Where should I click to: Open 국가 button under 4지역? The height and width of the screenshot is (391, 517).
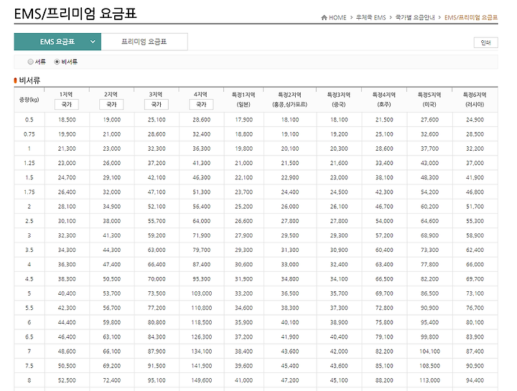[201, 105]
